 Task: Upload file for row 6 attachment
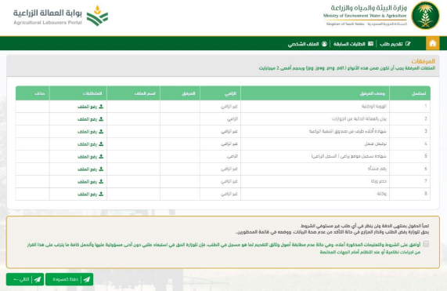[90, 169]
